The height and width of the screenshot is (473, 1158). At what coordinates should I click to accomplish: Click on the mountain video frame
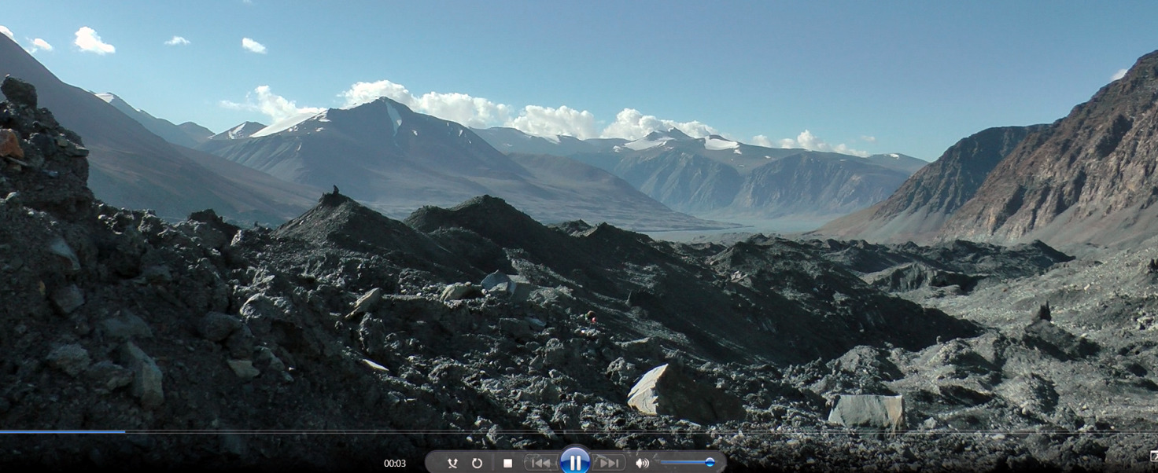(579, 214)
